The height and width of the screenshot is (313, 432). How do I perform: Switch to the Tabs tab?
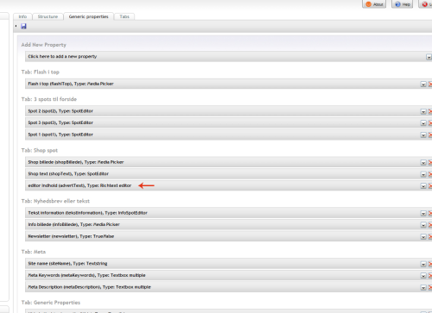coord(124,16)
